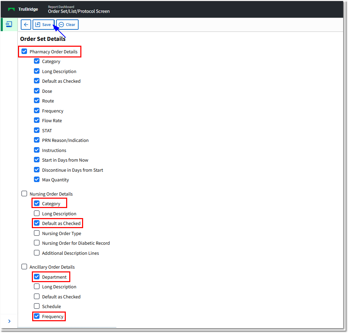Uncheck the Pharmacy Order Details checkbox
The width and height of the screenshot is (348, 333).
(x=24, y=51)
